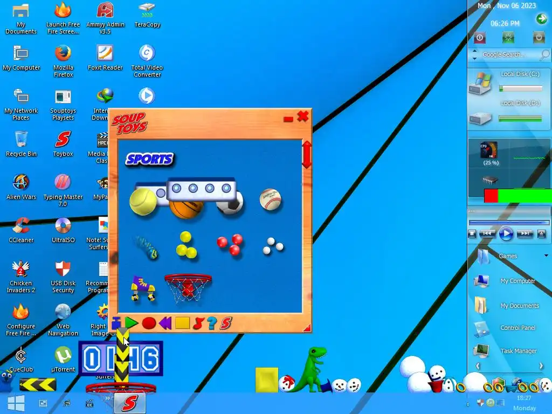Open Total Video Converter icon
Viewport: 552px width, 414px height.
pos(147,61)
